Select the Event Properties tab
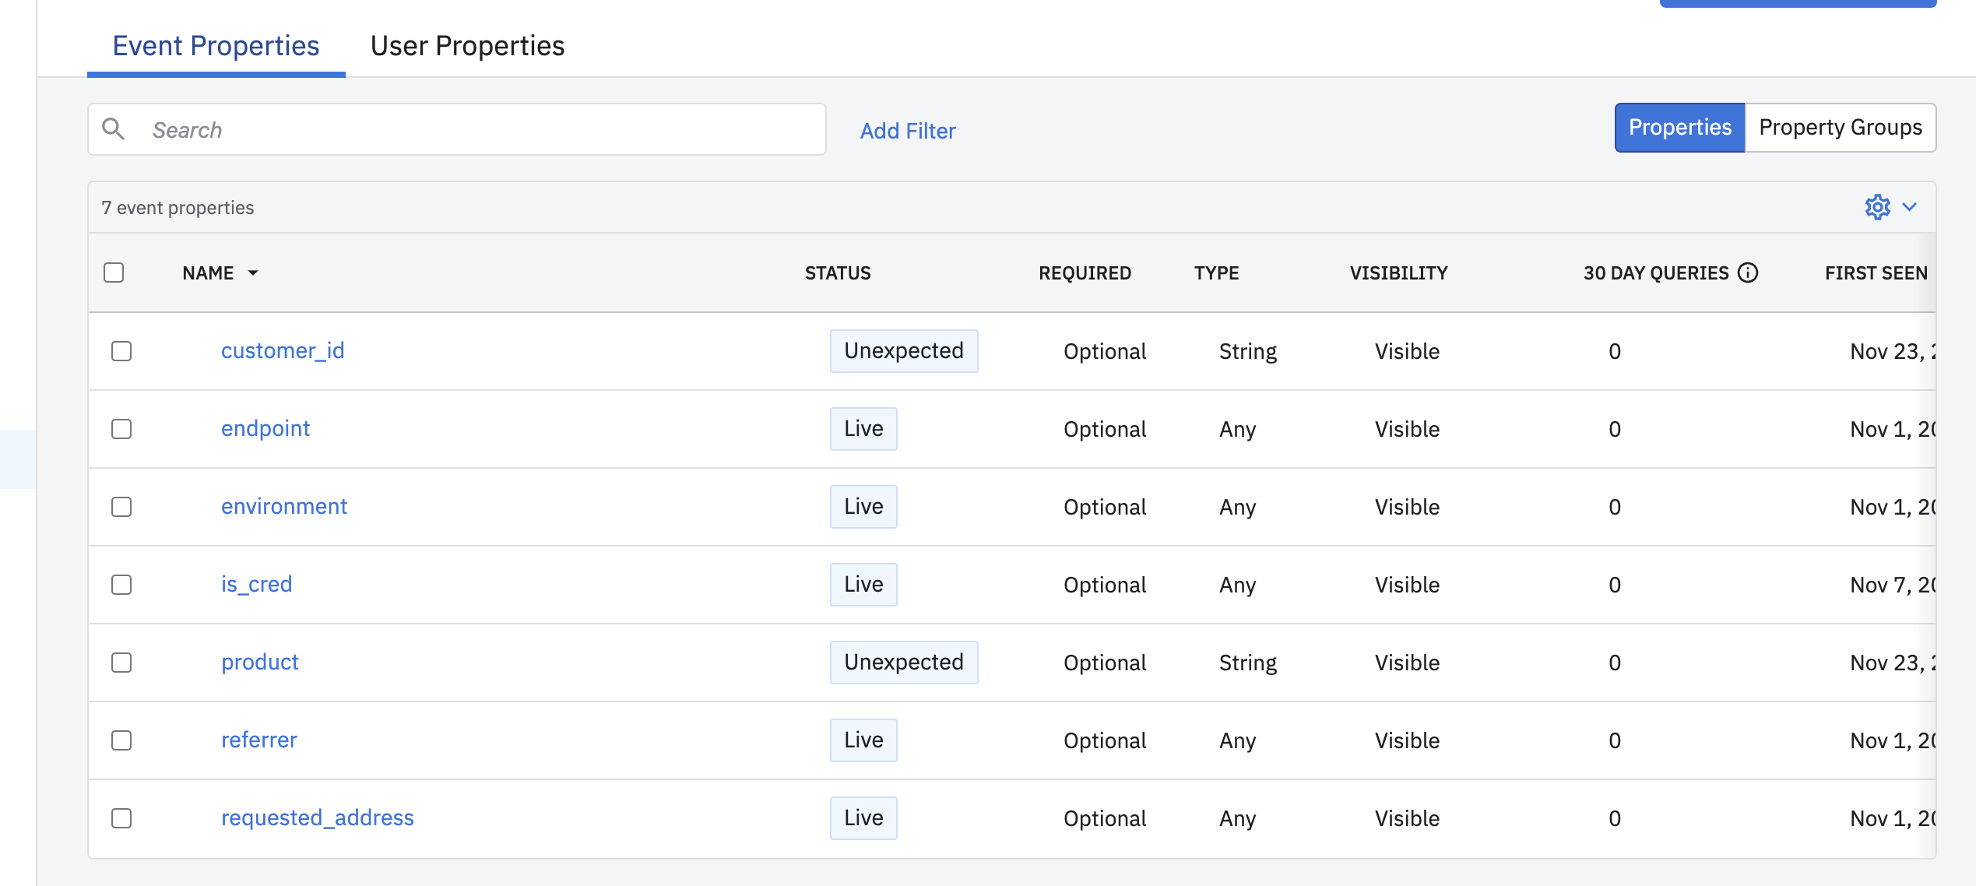Image resolution: width=1976 pixels, height=886 pixels. pos(216,46)
